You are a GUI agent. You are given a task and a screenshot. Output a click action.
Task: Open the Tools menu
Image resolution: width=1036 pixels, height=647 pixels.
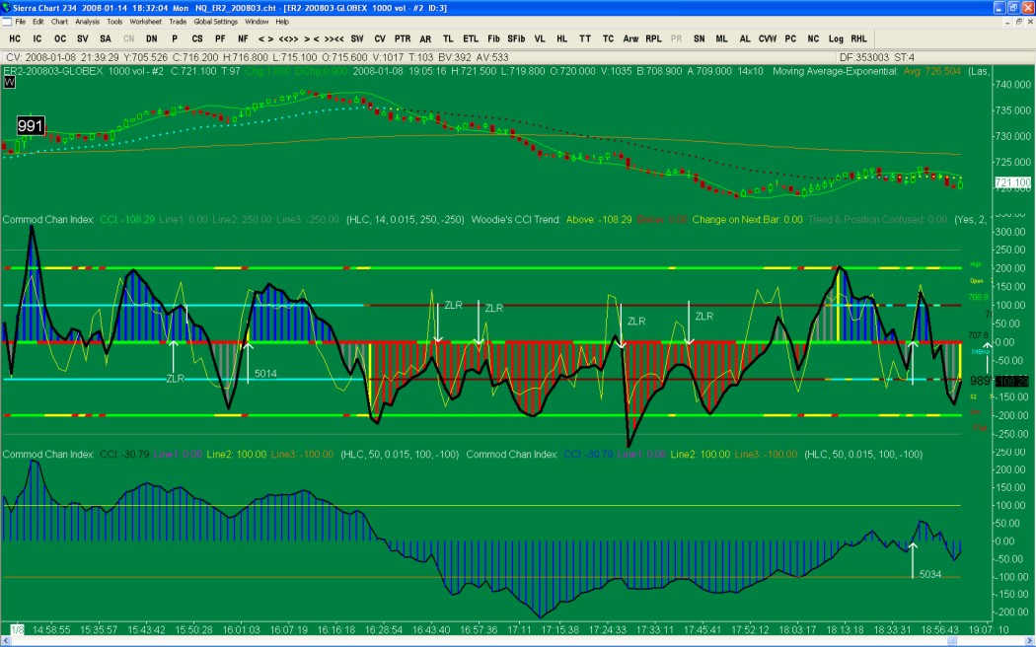tap(114, 22)
